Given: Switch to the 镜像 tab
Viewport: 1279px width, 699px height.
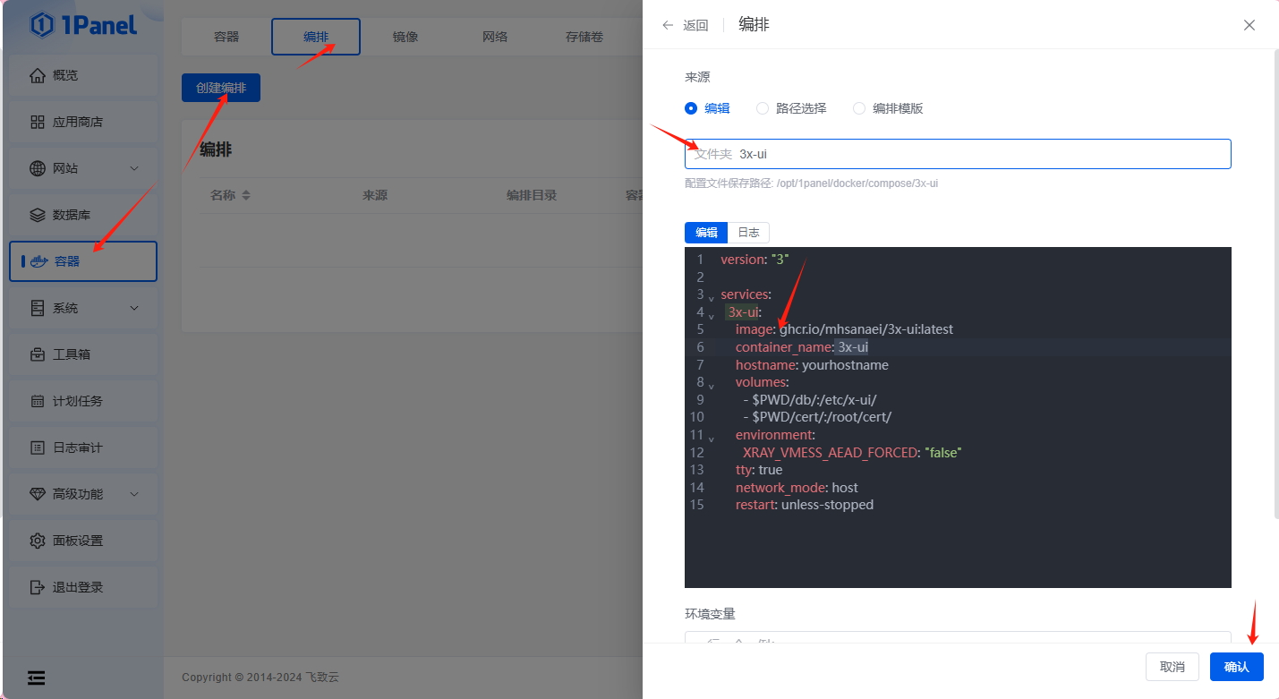Looking at the screenshot, I should pyautogui.click(x=405, y=37).
